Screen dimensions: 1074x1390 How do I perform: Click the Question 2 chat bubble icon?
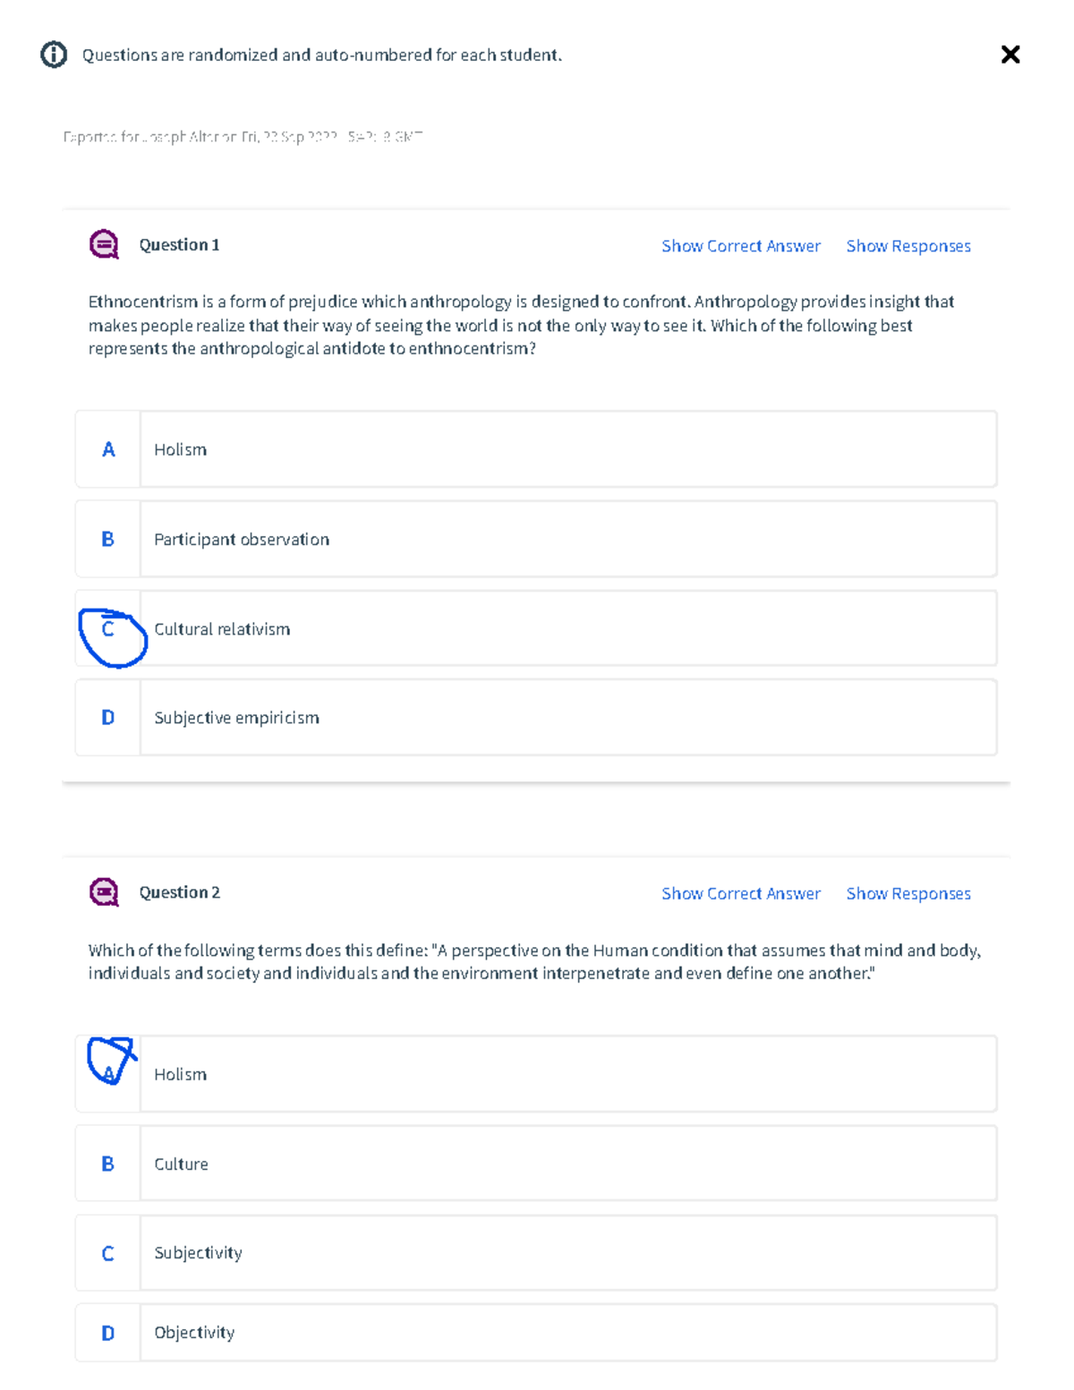click(104, 892)
